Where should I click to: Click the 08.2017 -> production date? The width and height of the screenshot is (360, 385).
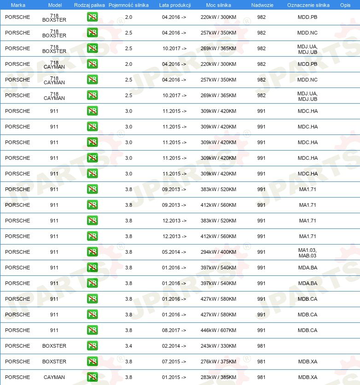click(x=174, y=330)
